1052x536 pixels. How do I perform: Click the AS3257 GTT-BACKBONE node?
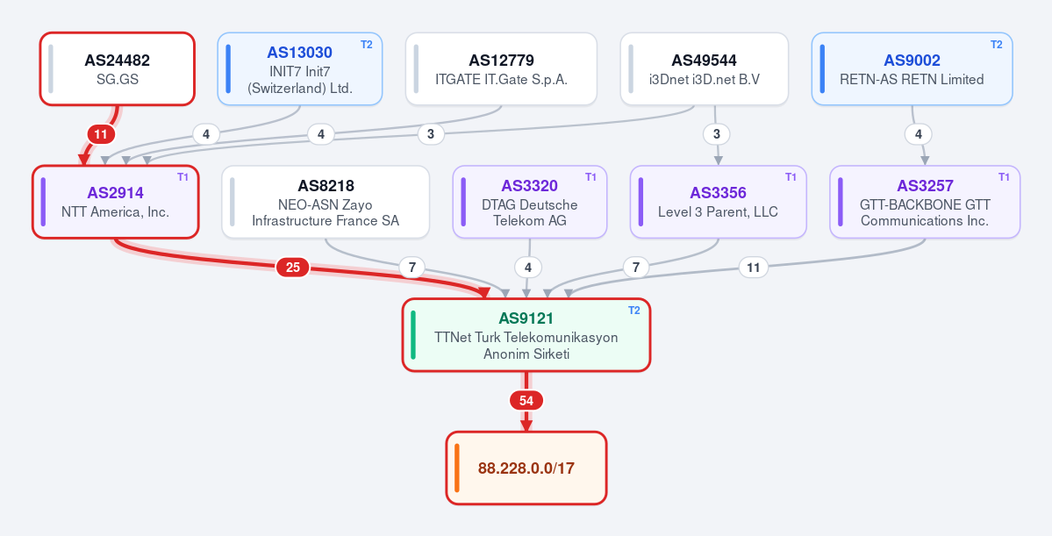[x=925, y=202]
